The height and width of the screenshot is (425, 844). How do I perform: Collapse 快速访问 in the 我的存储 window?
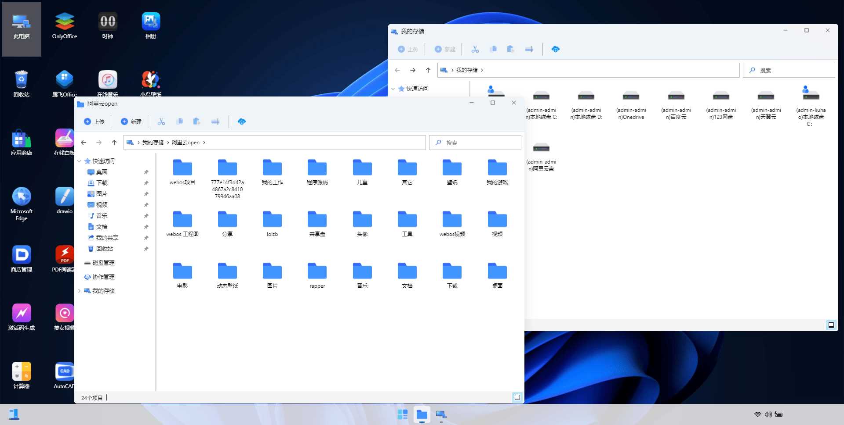coord(393,89)
